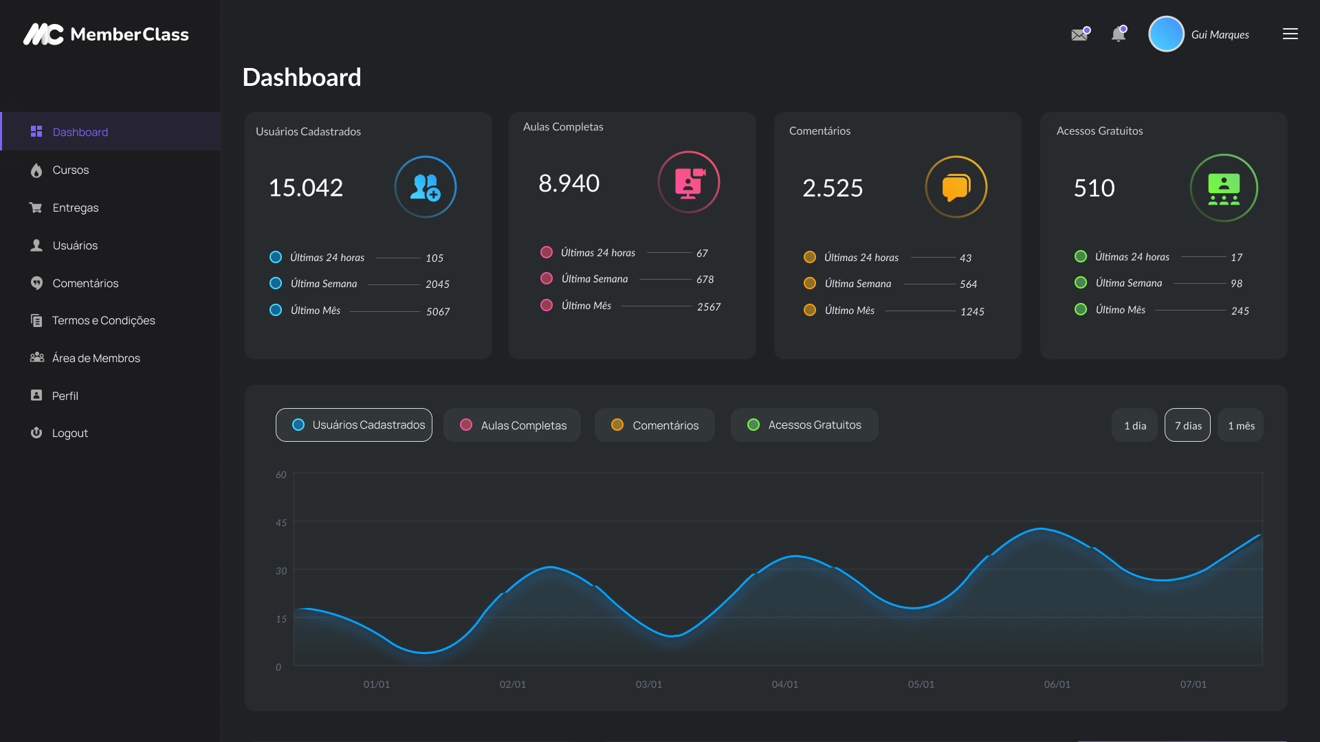This screenshot has height=742, width=1320.
Task: Open Cursos in the sidebar
Action: click(x=71, y=170)
